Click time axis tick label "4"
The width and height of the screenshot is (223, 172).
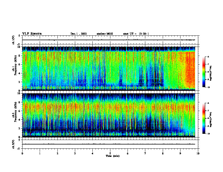(93, 153)
